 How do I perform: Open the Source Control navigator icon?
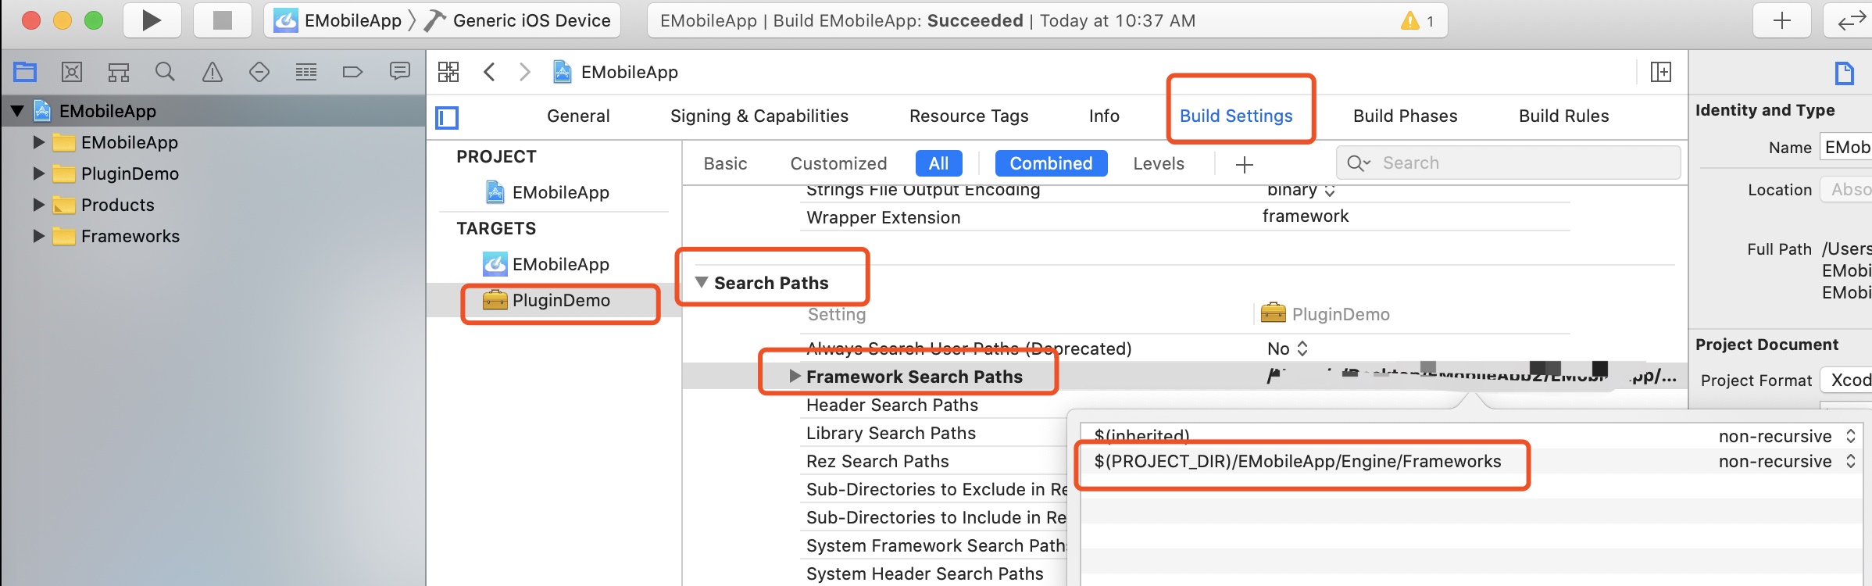point(72,73)
